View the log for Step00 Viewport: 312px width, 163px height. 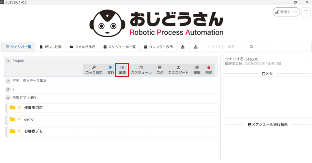click(160, 70)
